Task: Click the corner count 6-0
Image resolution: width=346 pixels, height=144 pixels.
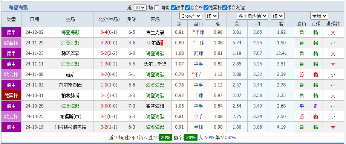Action: tap(132, 53)
